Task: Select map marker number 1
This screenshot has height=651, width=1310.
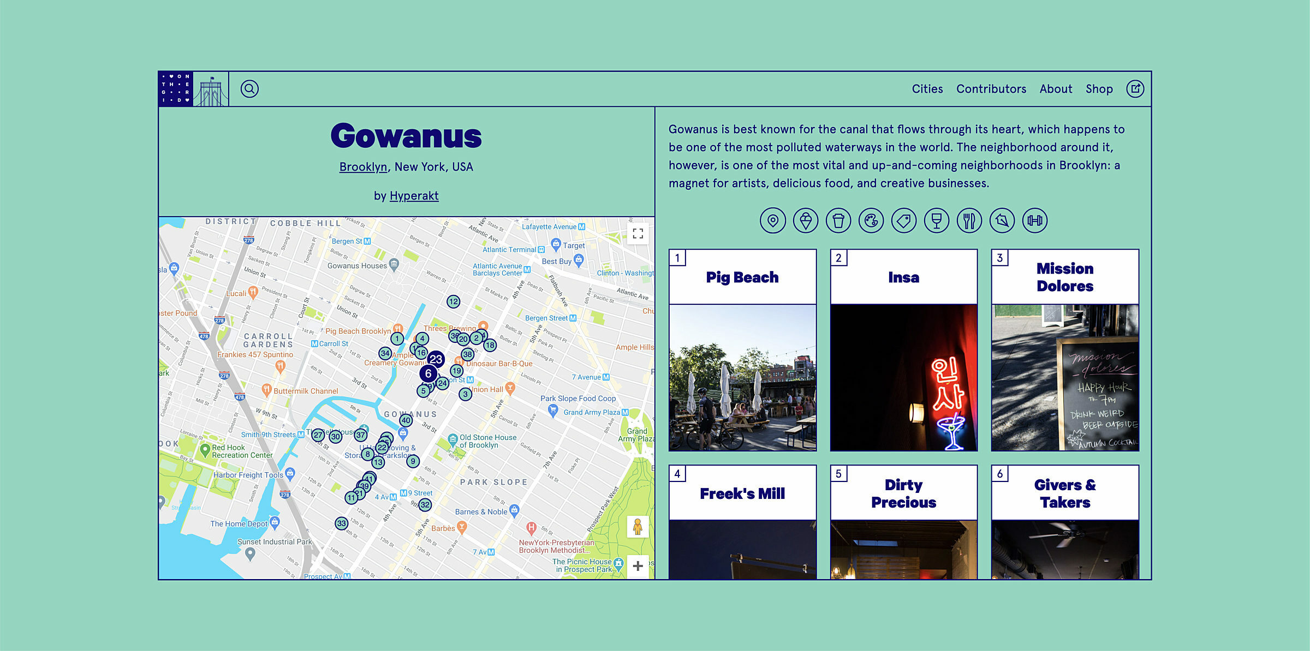Action: pos(397,339)
